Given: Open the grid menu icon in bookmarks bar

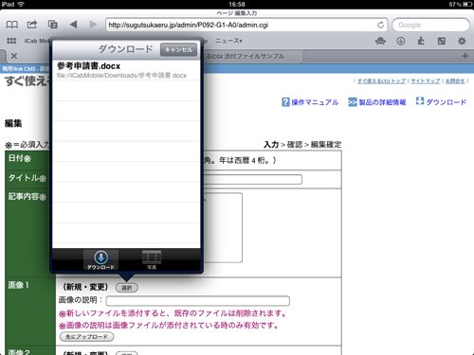Looking at the screenshot, I should (11, 41).
